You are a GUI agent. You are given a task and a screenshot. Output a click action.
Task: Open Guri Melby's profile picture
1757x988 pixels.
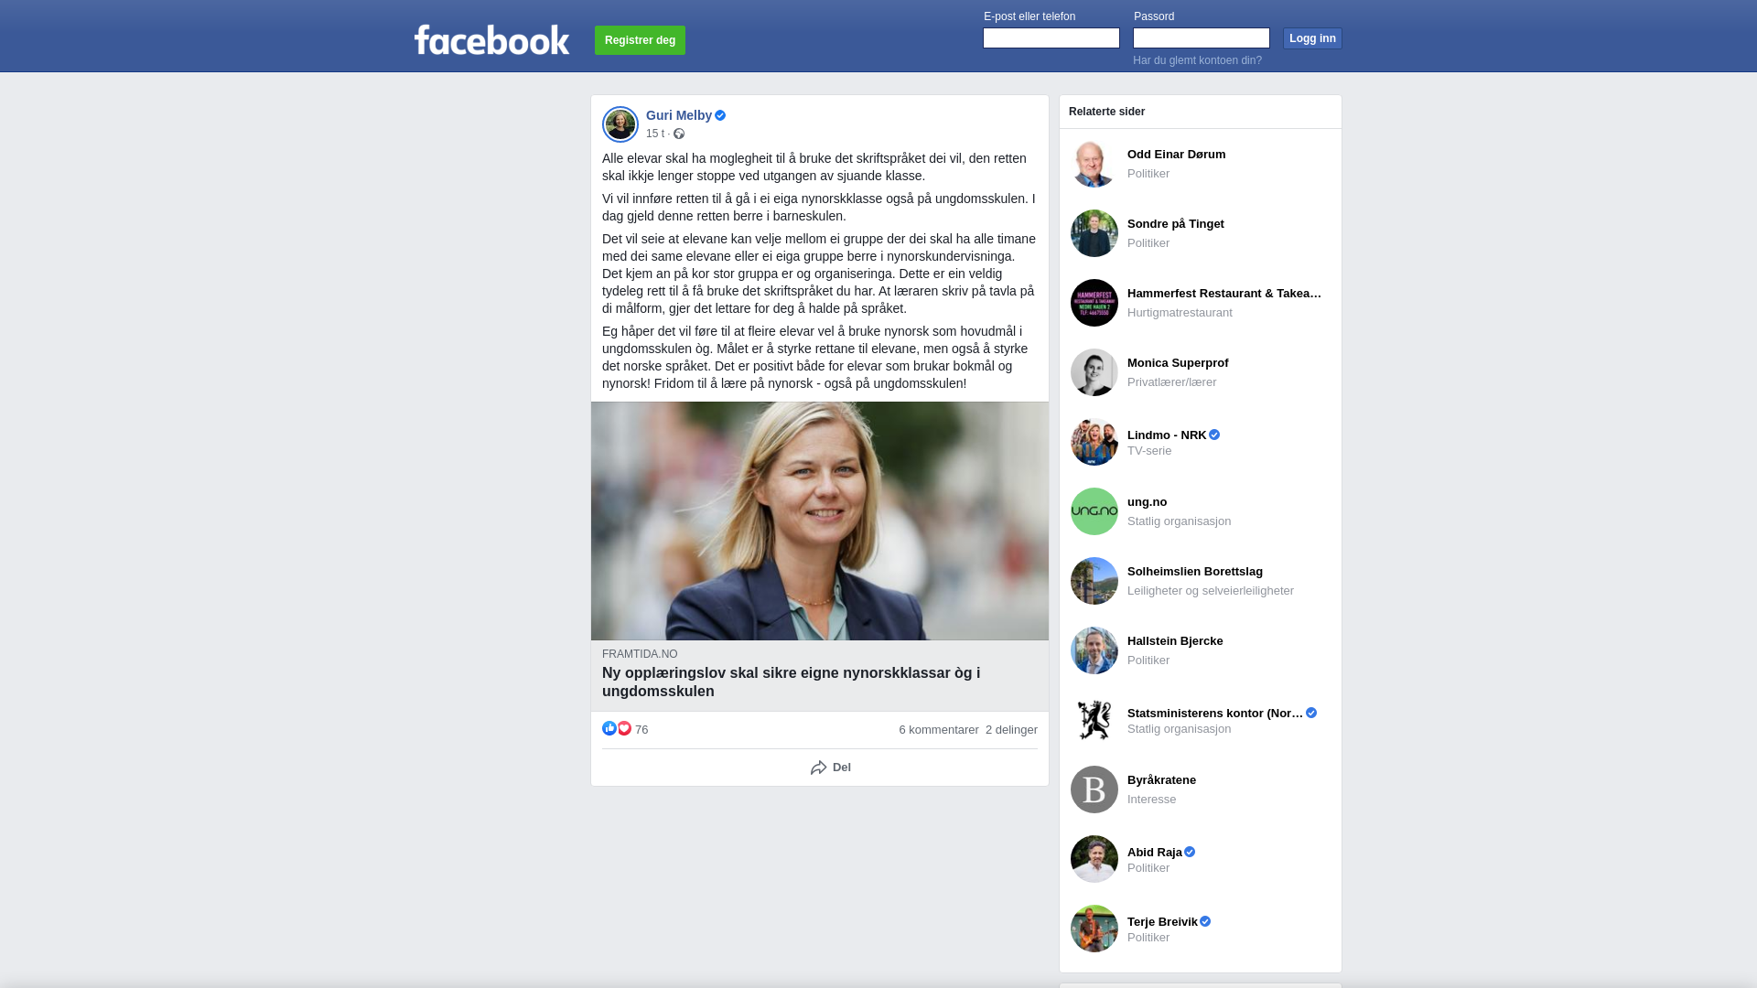click(x=620, y=124)
